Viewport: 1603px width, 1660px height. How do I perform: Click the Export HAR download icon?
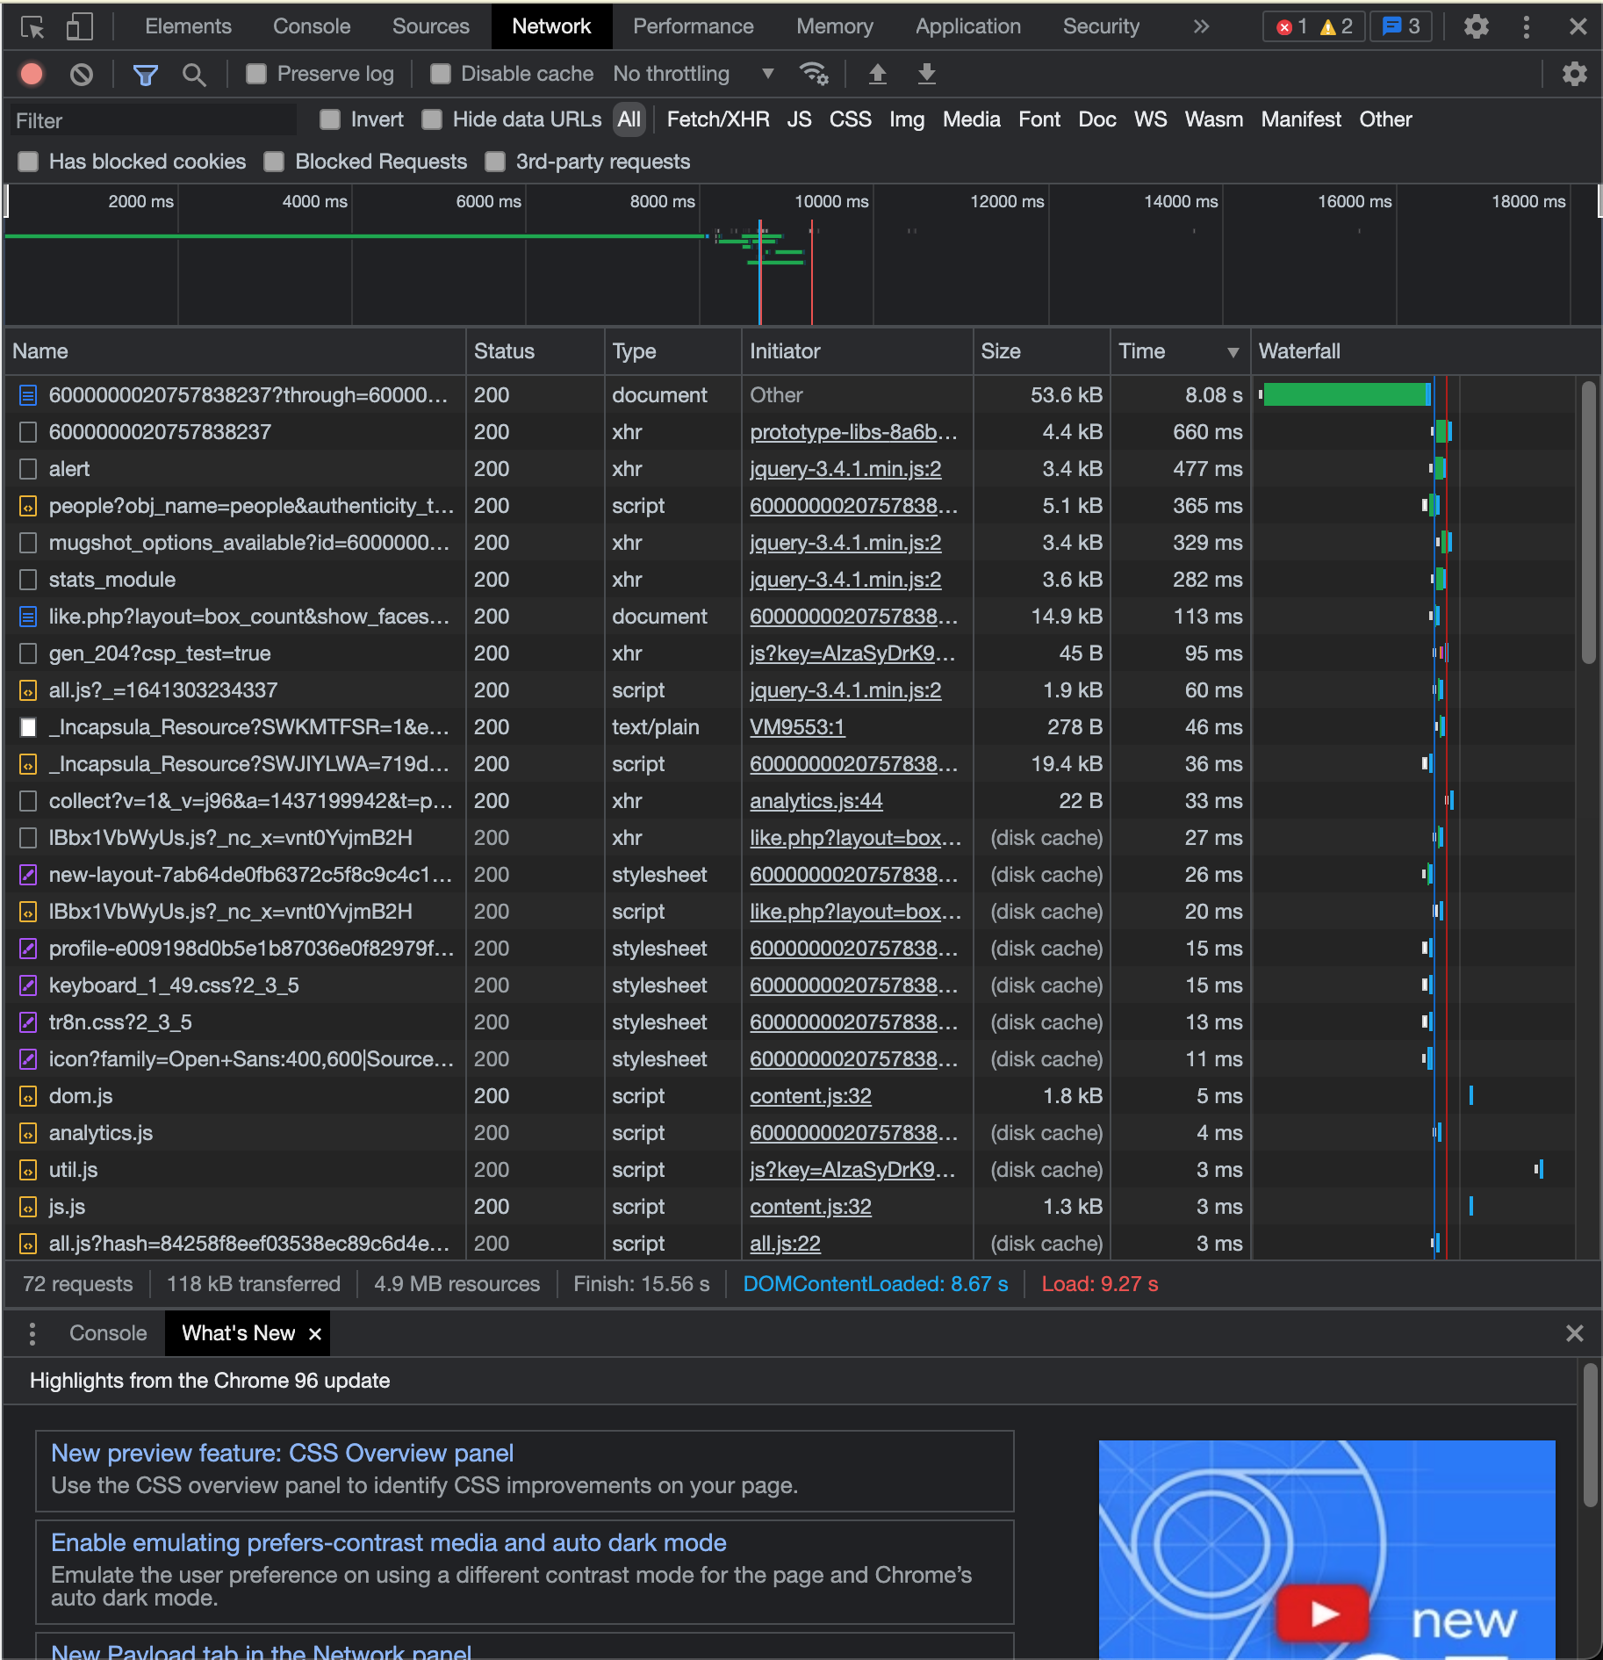[x=926, y=75]
